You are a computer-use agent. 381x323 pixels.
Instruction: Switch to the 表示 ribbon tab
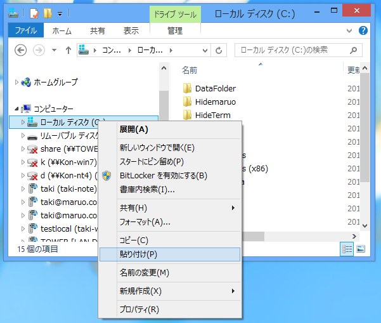click(131, 30)
